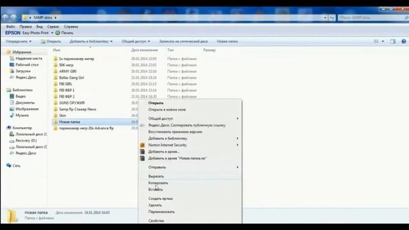Click archive icon beside Добавить в архив...
Screen dimensions: 409x230
click(x=142, y=151)
